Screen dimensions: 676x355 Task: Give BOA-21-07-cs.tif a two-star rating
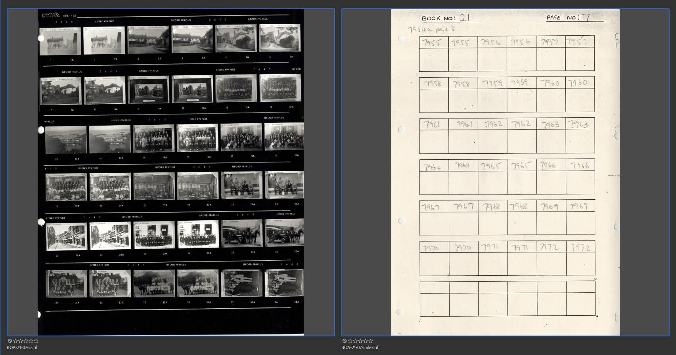21,341
